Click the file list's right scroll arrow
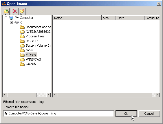 click(x=157, y=95)
